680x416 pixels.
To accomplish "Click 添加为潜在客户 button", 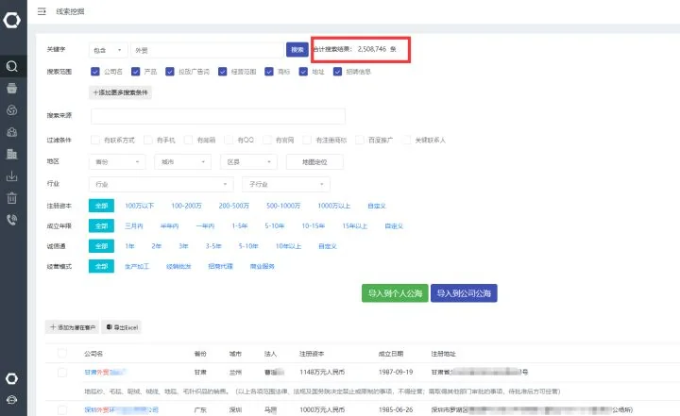I will pos(73,327).
